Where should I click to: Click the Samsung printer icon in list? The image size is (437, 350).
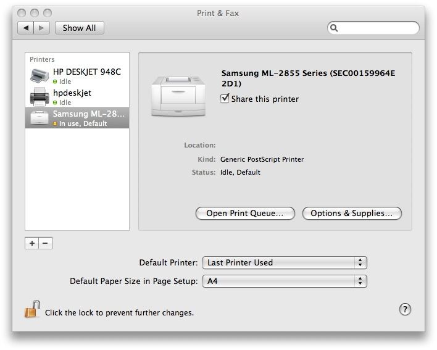pyautogui.click(x=40, y=118)
